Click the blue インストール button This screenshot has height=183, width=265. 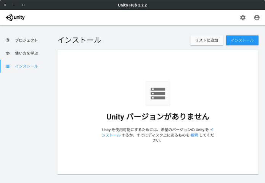point(242,40)
